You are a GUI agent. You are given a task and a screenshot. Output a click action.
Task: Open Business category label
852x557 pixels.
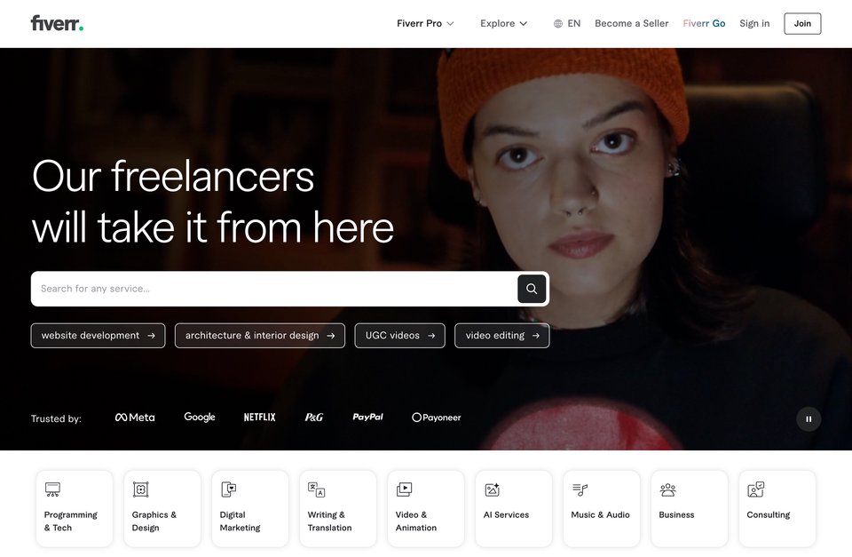[x=676, y=514]
